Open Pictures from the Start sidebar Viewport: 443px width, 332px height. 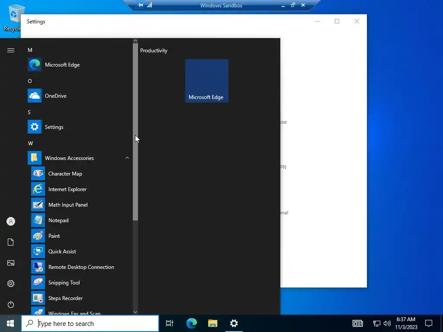tap(11, 263)
